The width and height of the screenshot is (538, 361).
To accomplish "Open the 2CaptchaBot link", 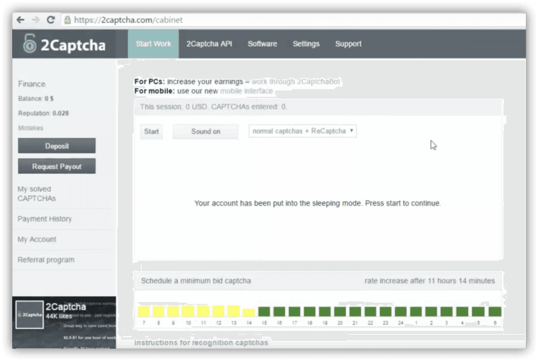I will pos(297,82).
